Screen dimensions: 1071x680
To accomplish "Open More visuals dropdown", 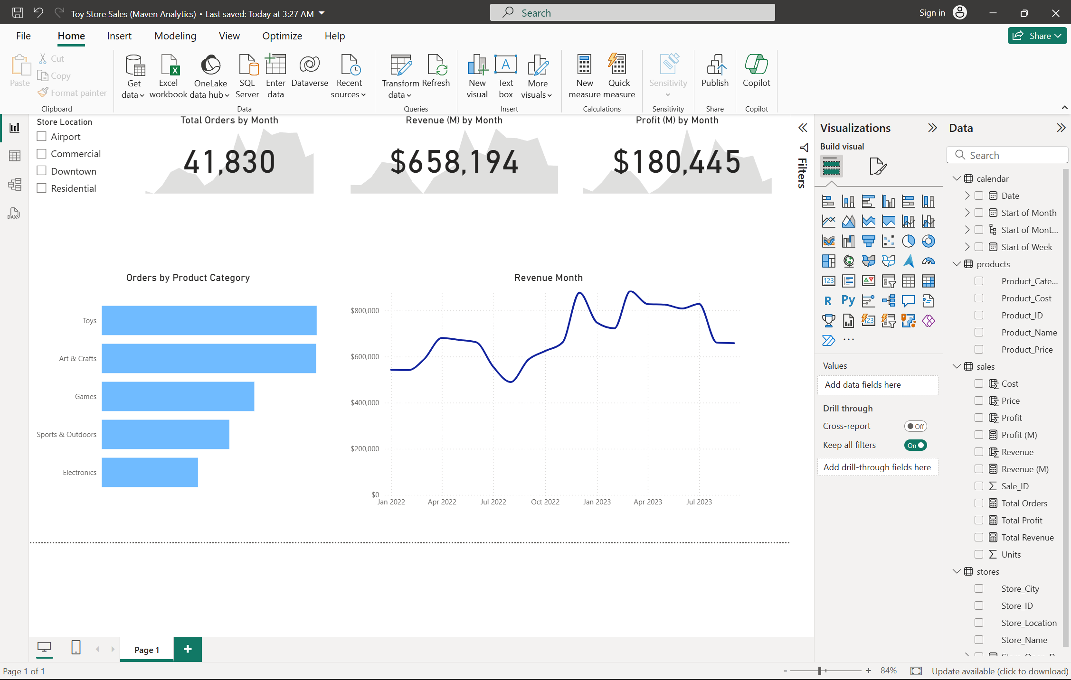I will pyautogui.click(x=537, y=76).
